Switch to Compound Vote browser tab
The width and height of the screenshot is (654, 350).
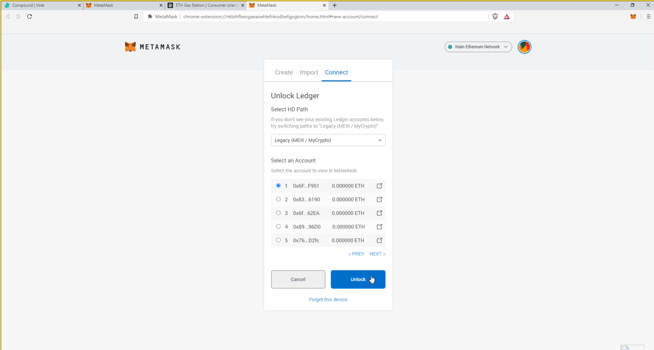[41, 5]
